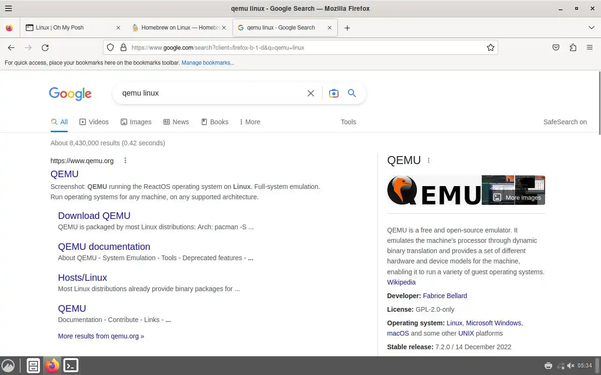
Task: Open the Extensions puzzle icon
Action: tap(573, 47)
